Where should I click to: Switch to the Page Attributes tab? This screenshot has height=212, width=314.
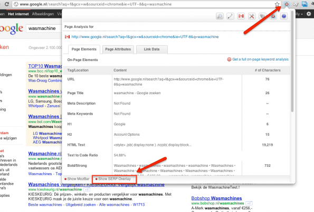tap(118, 49)
